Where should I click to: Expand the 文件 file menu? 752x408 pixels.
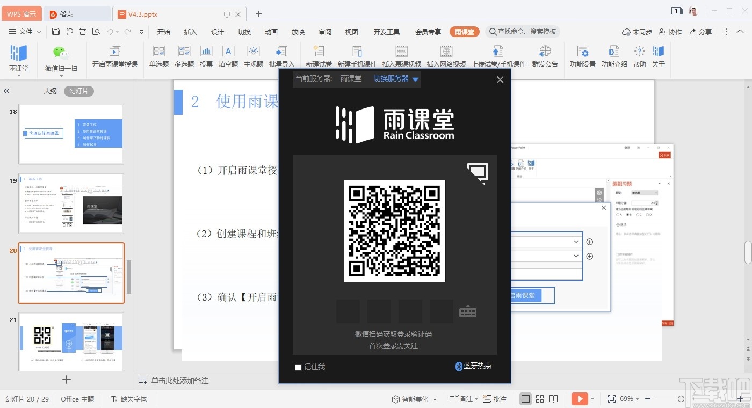pyautogui.click(x=25, y=32)
